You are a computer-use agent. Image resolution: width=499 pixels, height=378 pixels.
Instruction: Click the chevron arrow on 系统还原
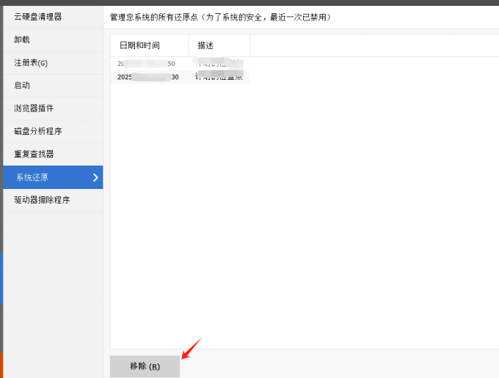(x=95, y=177)
